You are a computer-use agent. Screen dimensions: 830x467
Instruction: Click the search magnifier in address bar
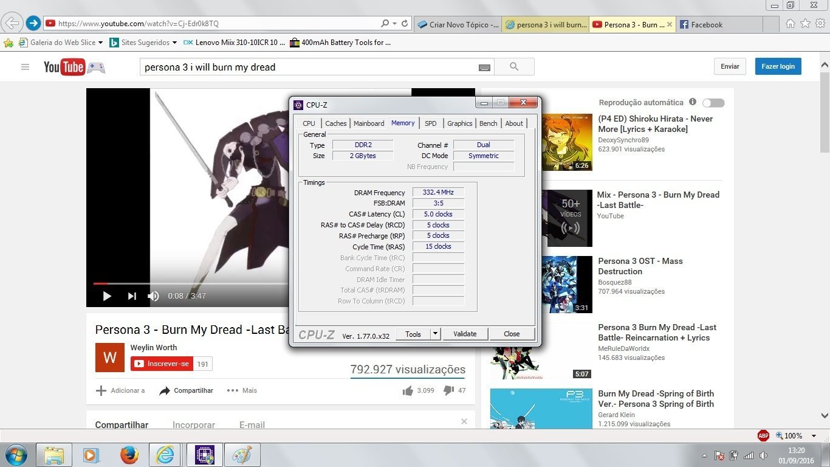(x=385, y=24)
